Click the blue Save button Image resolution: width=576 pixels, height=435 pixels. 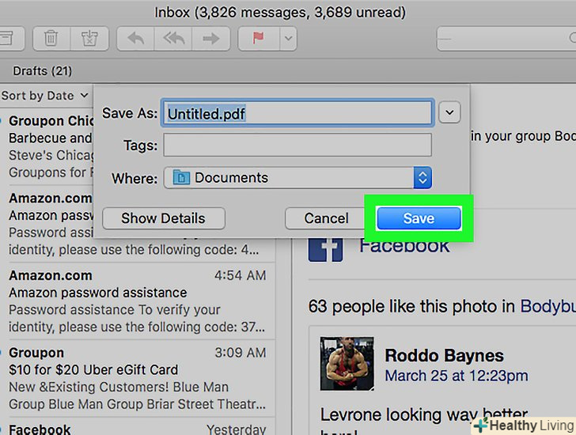click(419, 218)
